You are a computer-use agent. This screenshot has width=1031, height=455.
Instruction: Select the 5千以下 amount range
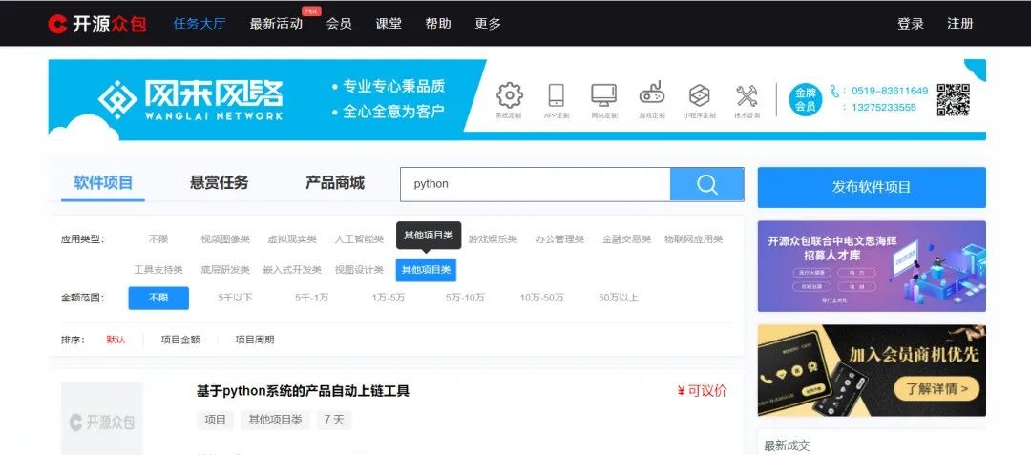point(235,298)
